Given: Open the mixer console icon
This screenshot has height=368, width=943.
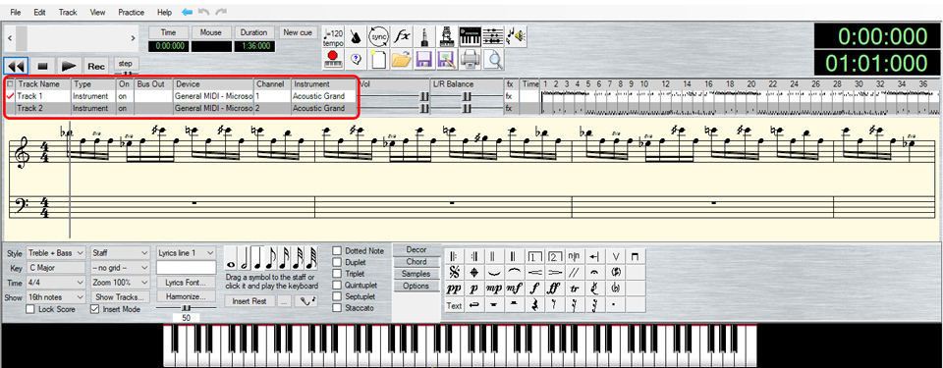Looking at the screenshot, I should 446,37.
